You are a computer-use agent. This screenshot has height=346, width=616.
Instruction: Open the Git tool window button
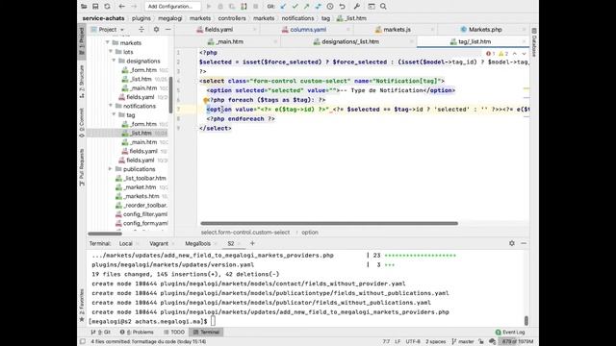[100, 333]
